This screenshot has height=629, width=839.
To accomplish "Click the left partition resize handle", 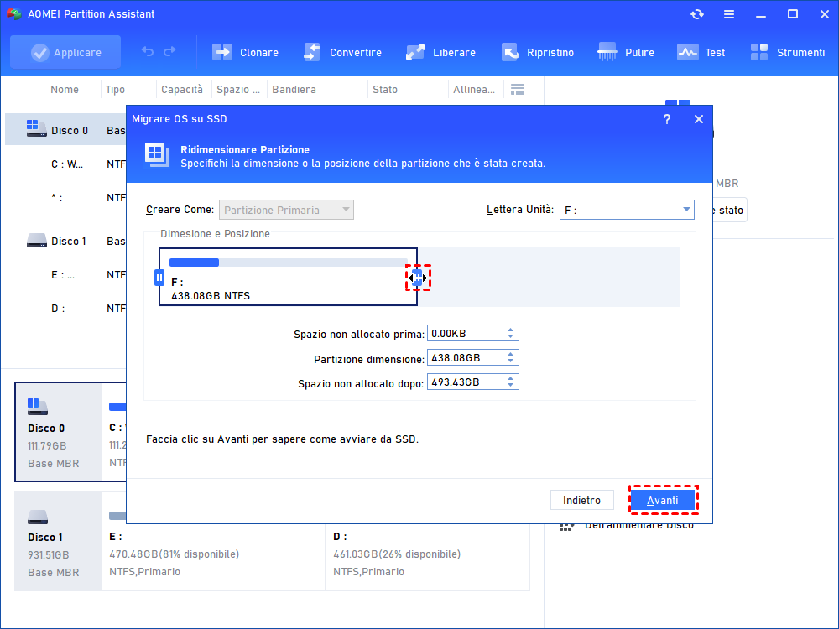I will 159,278.
